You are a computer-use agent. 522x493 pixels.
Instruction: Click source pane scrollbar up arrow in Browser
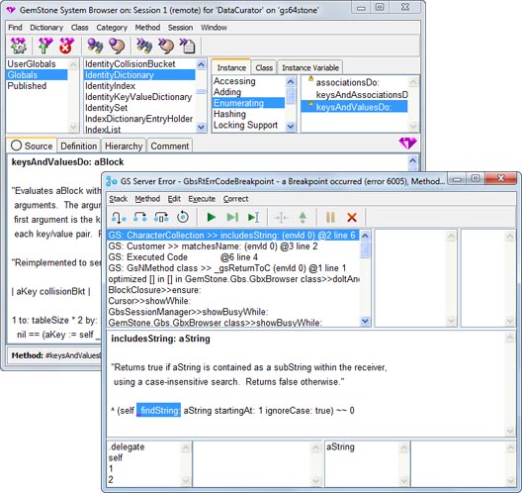coord(412,160)
